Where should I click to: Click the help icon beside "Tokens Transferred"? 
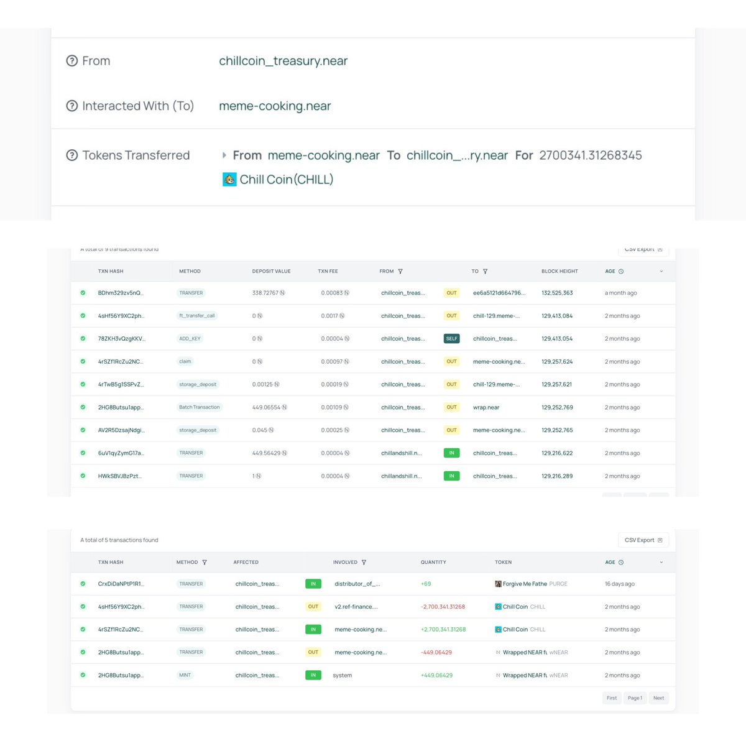tap(73, 155)
